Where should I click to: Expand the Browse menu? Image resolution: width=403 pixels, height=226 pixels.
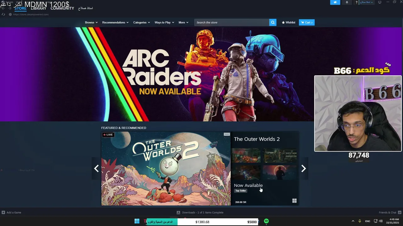[x=91, y=22]
